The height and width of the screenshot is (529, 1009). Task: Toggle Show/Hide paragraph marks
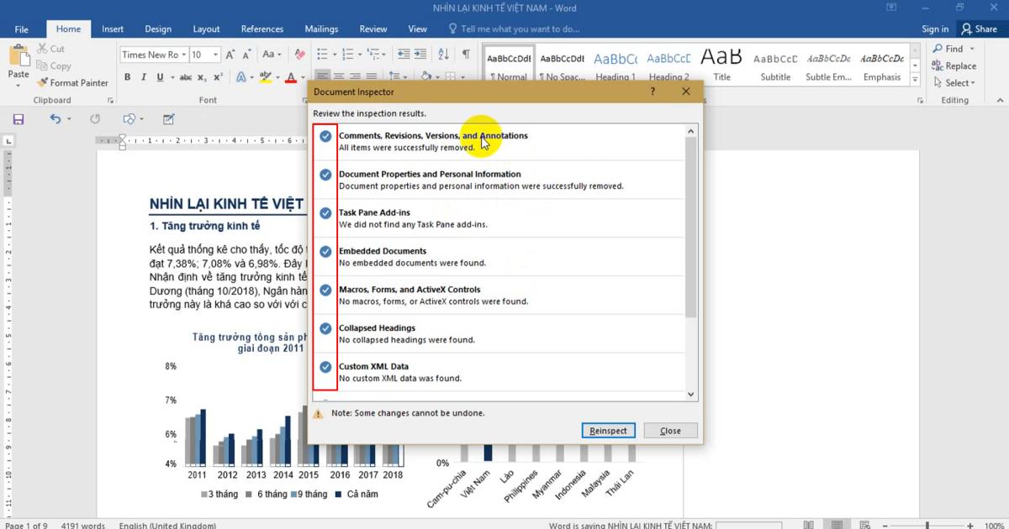(x=465, y=53)
